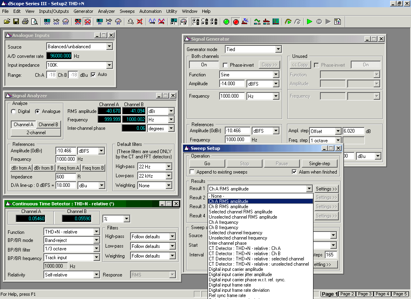Select the Analogue analyze radio button
411x299 pixels.
tap(37, 112)
